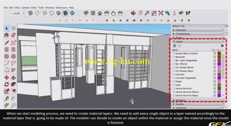Activate the Text label tool
Screen dimensions: 231x126
[13, 105]
